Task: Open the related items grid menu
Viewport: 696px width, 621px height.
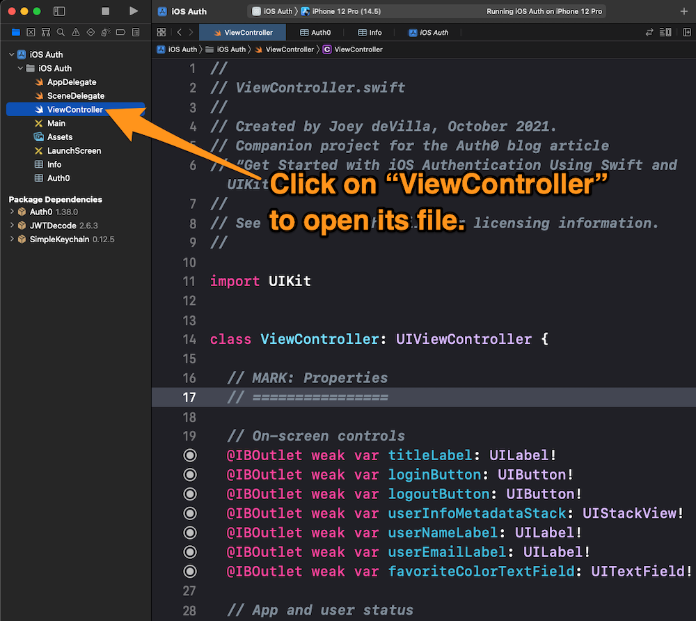Action: pos(161,32)
